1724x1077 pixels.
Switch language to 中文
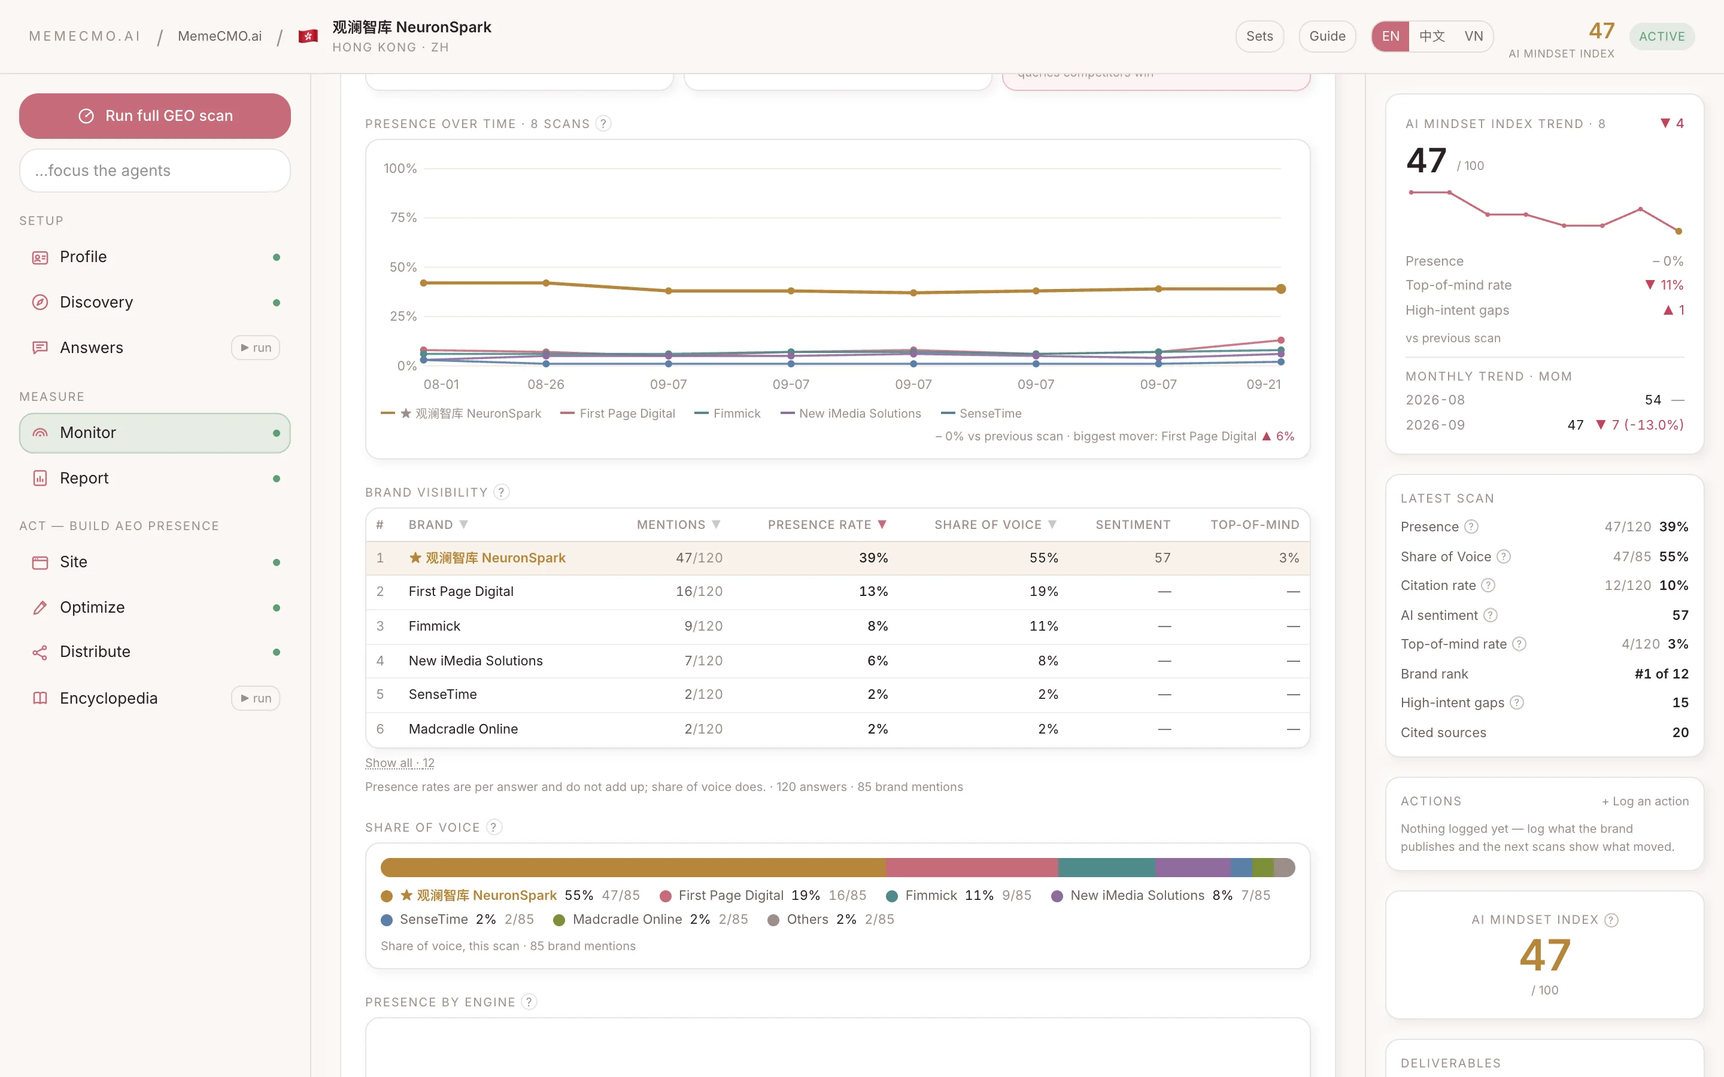[x=1431, y=36]
